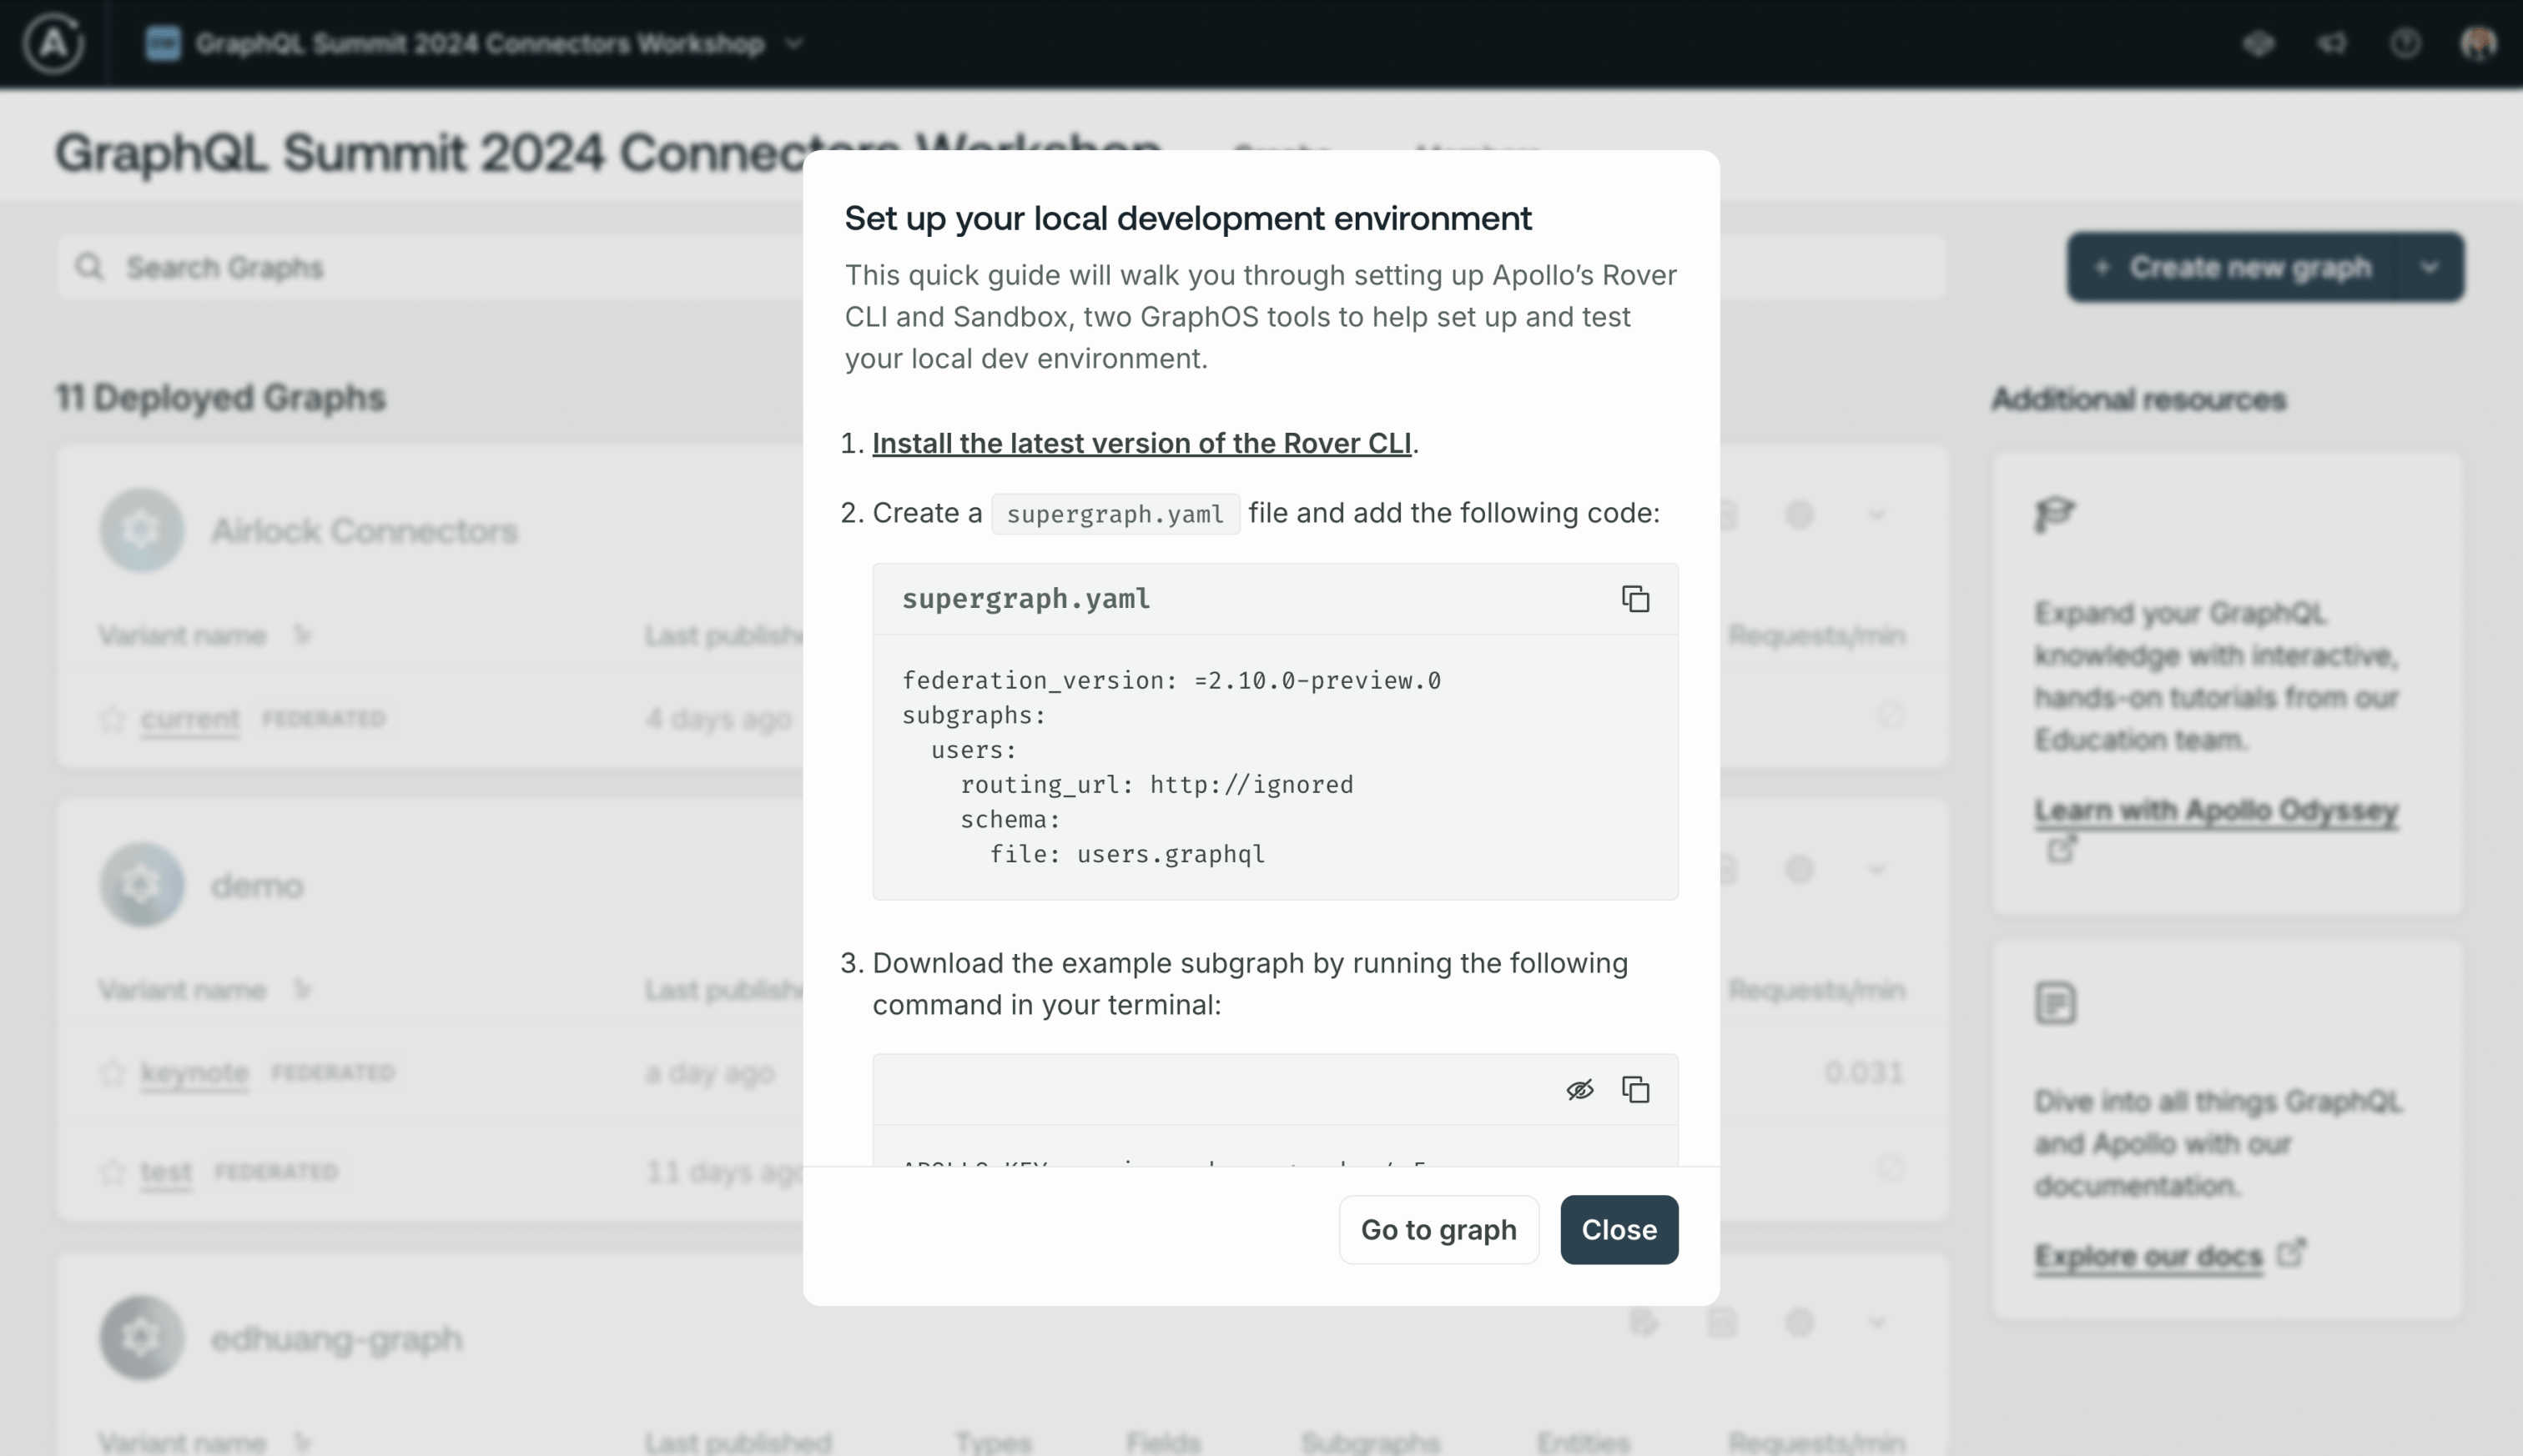Open the user avatar menu
The width and height of the screenshot is (2523, 1456).
click(2477, 43)
